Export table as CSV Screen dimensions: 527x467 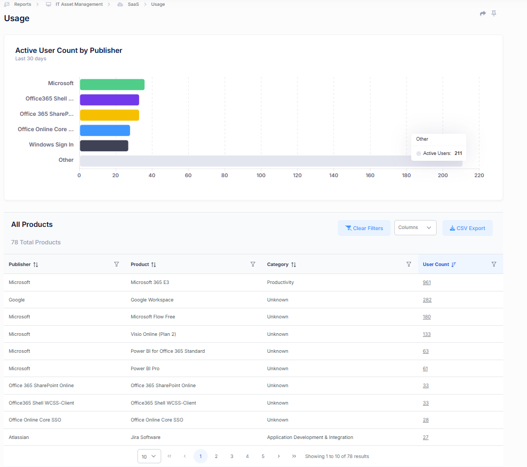[467, 228]
